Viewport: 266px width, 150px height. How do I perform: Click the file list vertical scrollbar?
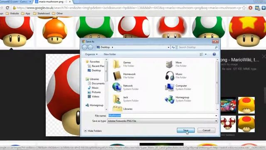[x=217, y=82]
